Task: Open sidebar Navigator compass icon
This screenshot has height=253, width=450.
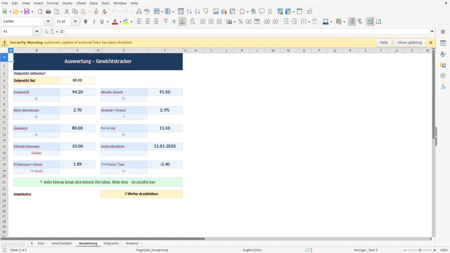Action: [443, 76]
